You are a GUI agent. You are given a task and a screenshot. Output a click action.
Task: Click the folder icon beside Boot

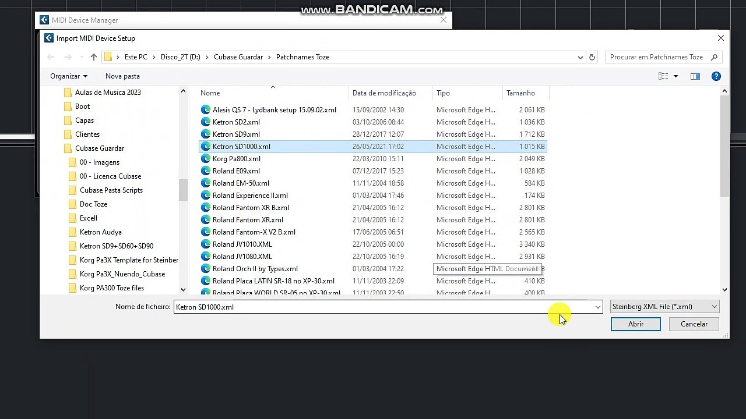[68, 106]
